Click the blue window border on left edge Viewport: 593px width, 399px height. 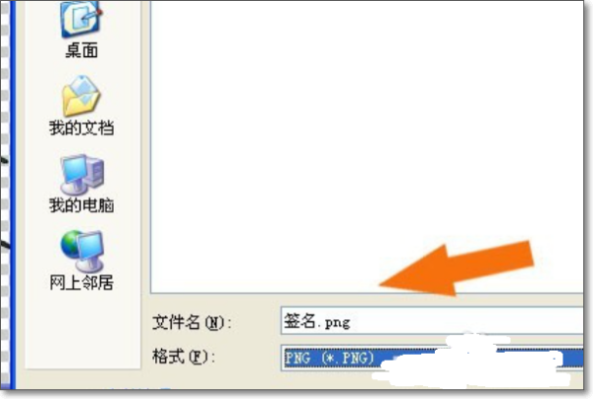[x=13, y=195]
